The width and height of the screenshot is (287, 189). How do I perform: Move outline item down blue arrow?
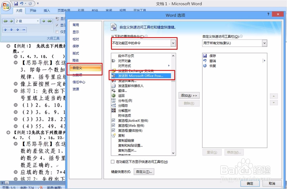11,30
